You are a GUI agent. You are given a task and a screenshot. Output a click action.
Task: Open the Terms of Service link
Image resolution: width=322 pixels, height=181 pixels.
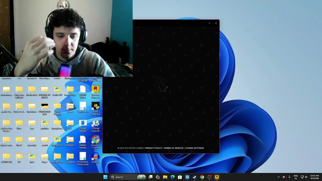tap(174, 148)
